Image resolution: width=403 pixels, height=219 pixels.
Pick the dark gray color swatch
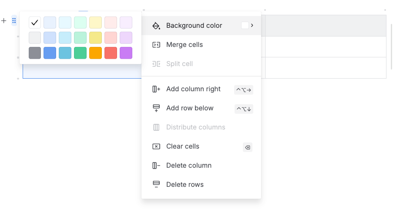35,53
